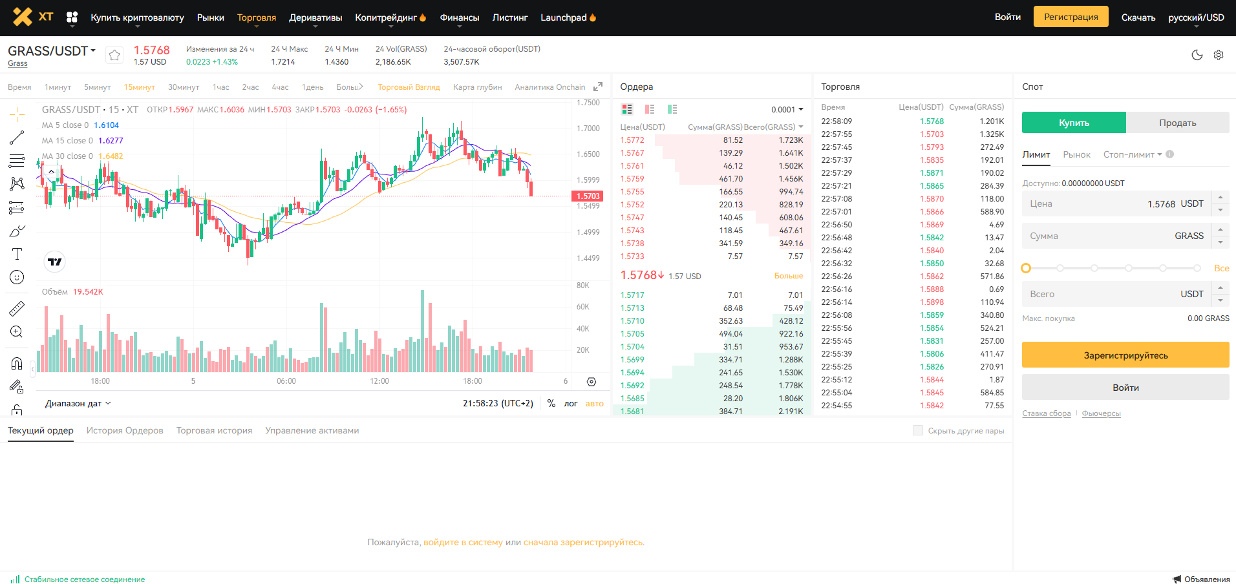Open trading settings gear icon
The image size is (1236, 584).
[1219, 55]
